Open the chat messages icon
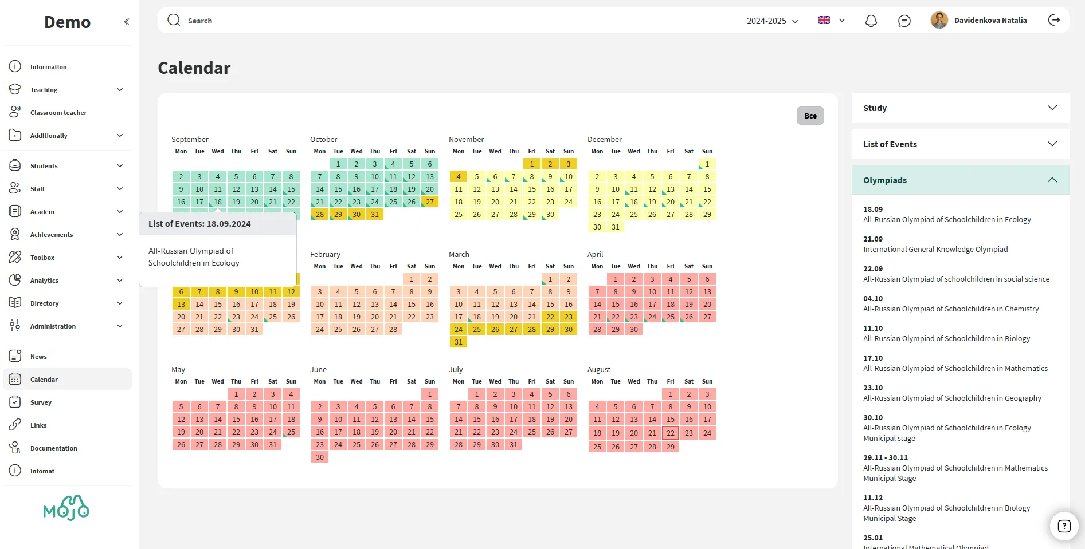The height and width of the screenshot is (549, 1085). [904, 21]
